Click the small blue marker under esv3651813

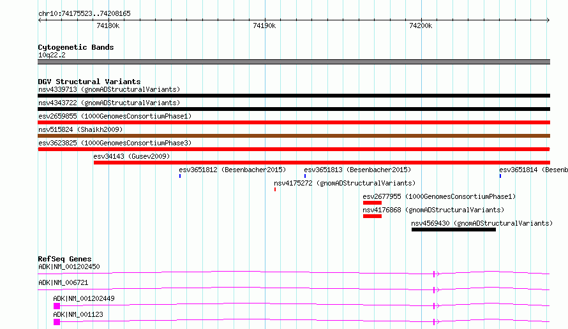tap(305, 176)
